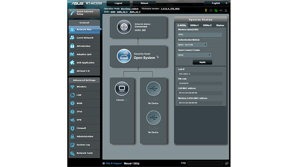
Task: Select the Clients monitor icon
Action: point(122,89)
